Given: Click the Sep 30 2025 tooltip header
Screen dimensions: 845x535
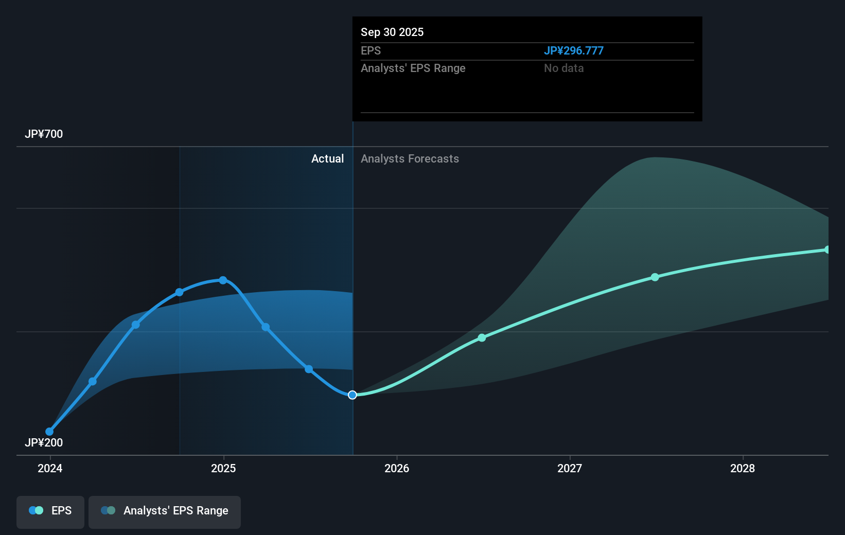Looking at the screenshot, I should pyautogui.click(x=392, y=32).
